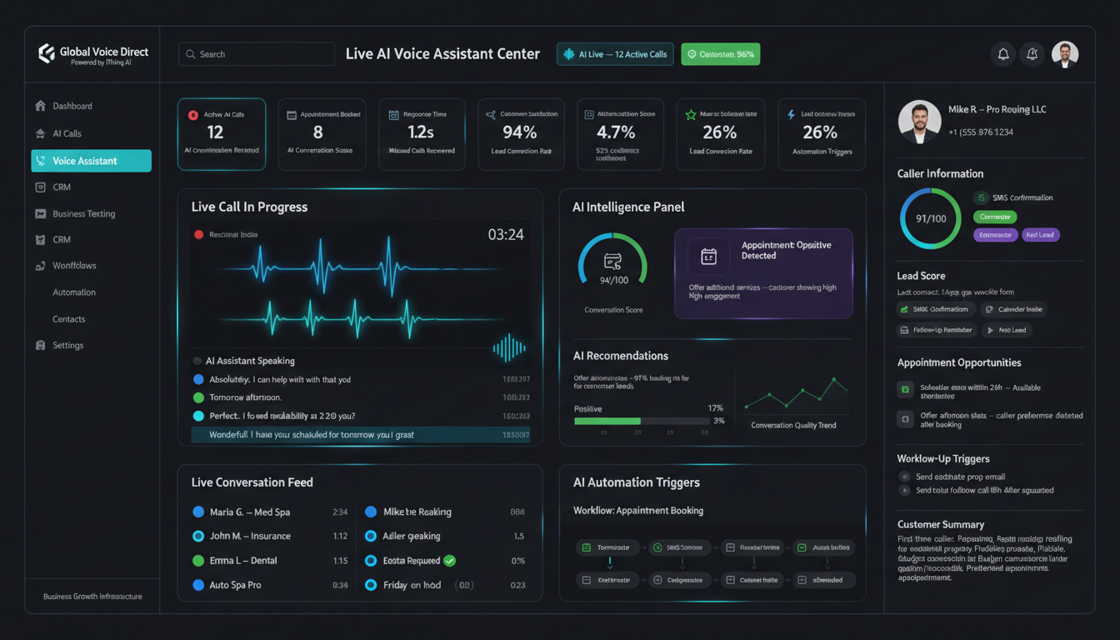Click the calendar icon in Appointment Opportunity Detected card
Image resolution: width=1120 pixels, height=640 pixels.
(x=708, y=257)
